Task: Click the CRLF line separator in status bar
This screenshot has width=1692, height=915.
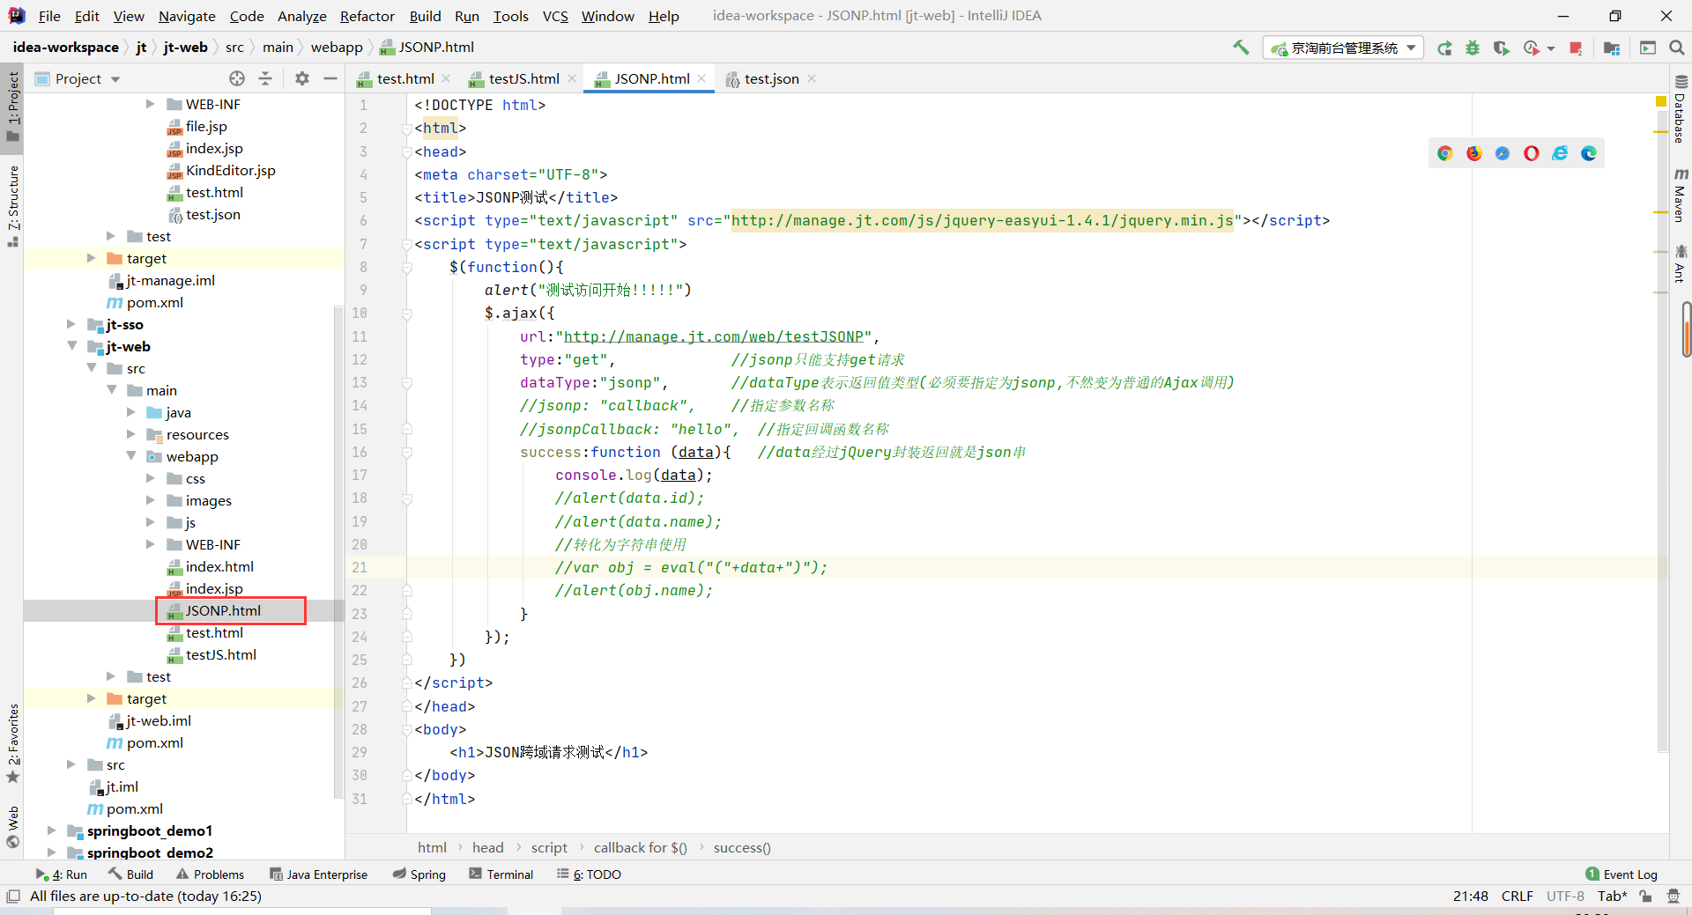Action: pos(1517,896)
